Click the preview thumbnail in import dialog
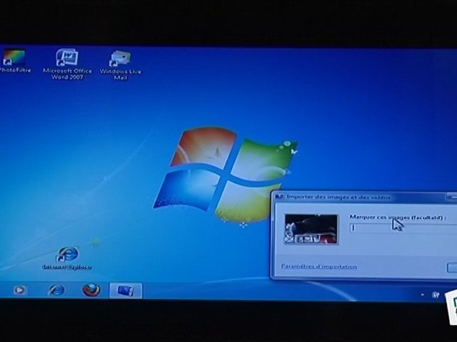 [311, 229]
